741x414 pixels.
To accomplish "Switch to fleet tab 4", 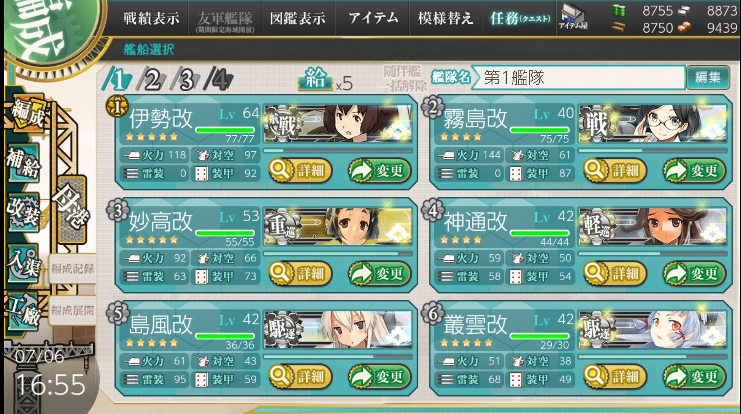I will [x=219, y=79].
